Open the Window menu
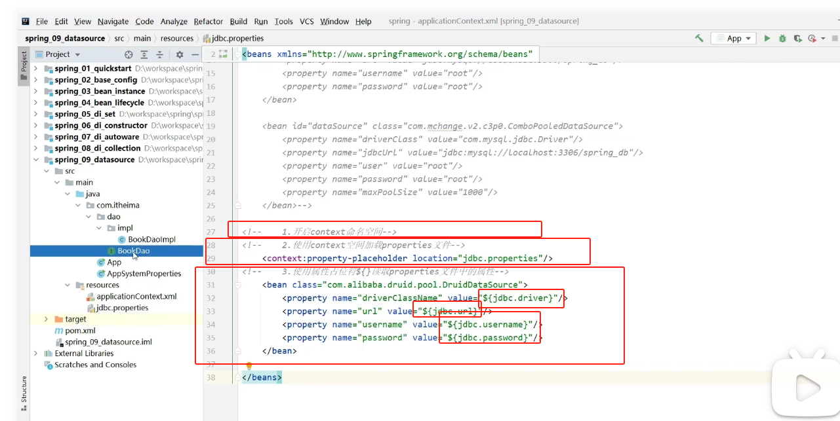The image size is (840, 421). click(334, 21)
